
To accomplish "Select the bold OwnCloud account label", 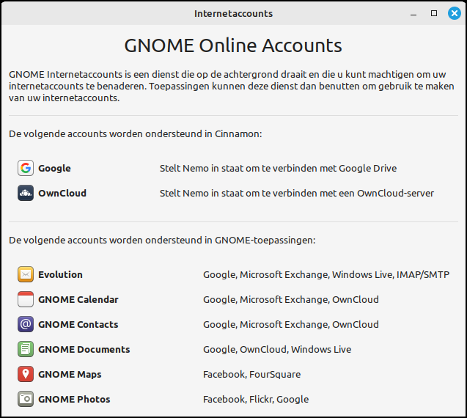I will (62, 193).
